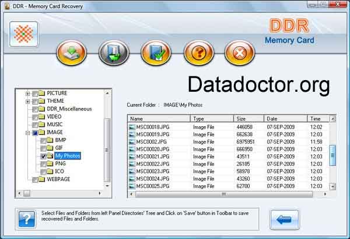Viewport: 350px width, 239px height.
Task: Click the folder tree scroll-right arrow
Action: [x=100, y=193]
